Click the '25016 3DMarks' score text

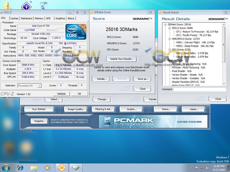tap(122, 30)
